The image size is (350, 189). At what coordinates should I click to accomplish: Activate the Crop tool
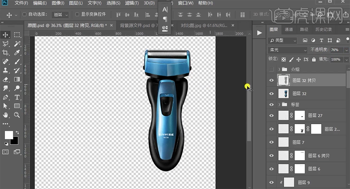point(5,53)
